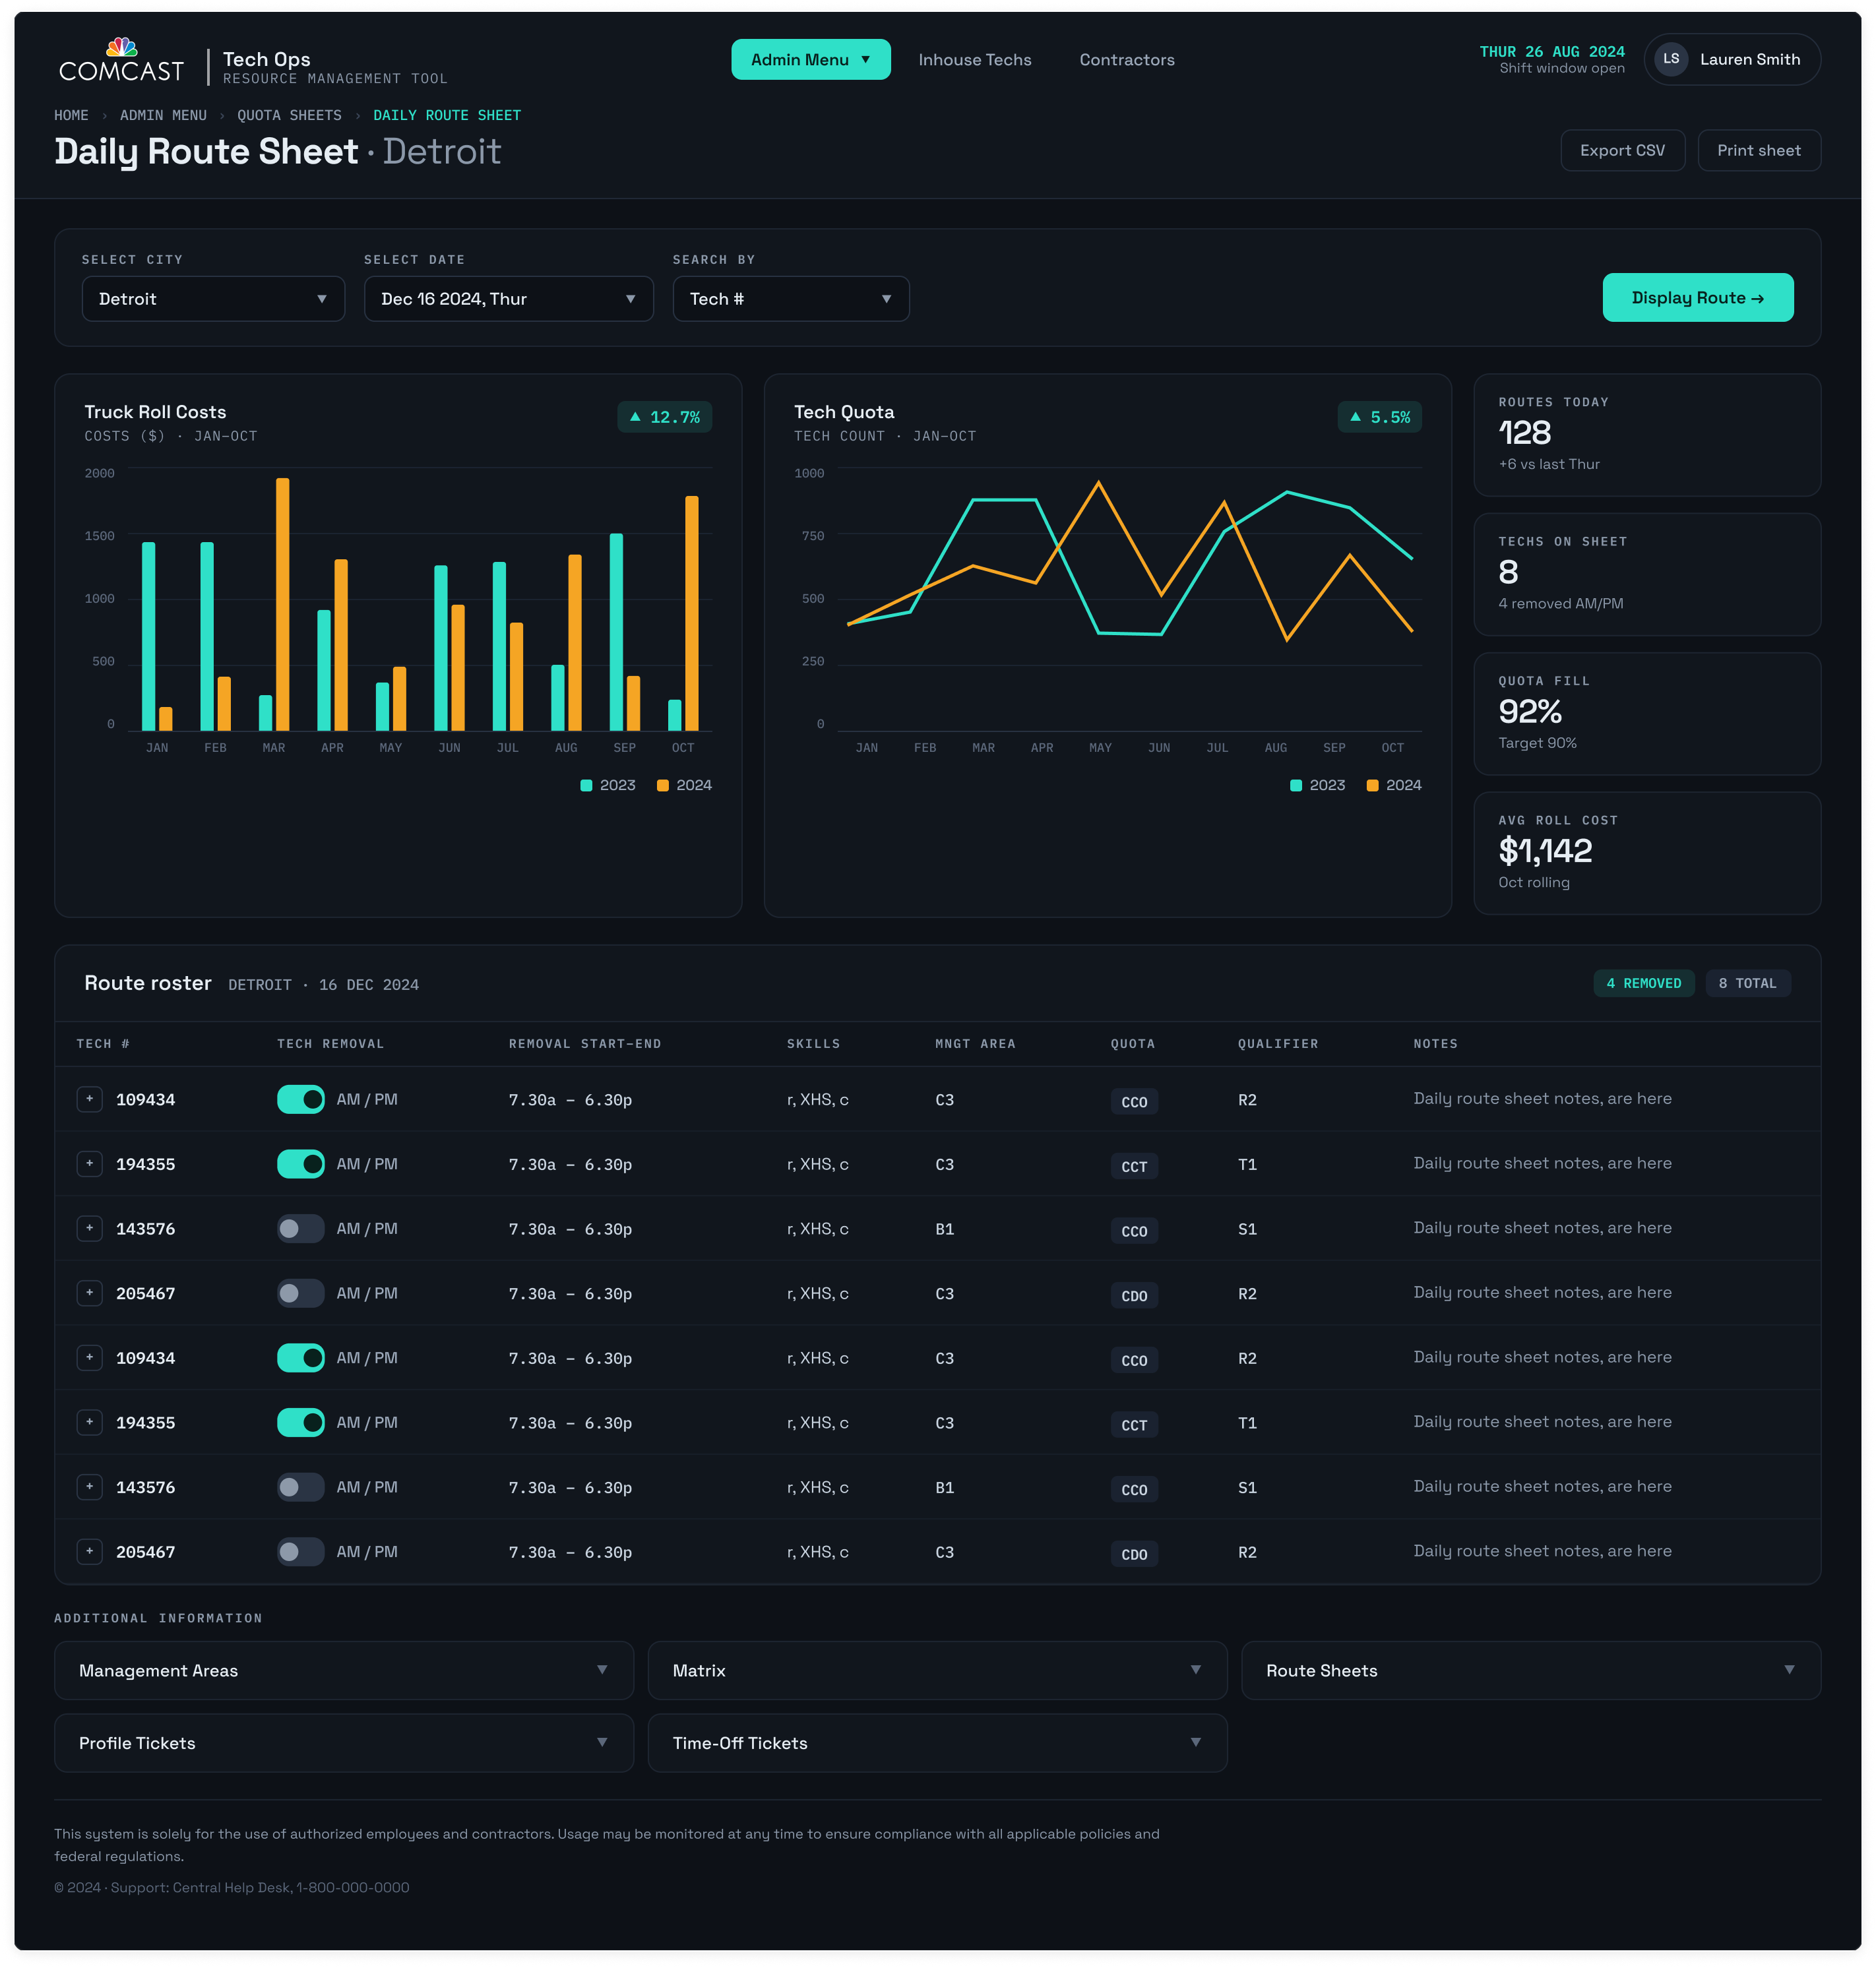Click the 2024 legend swatch in Tech Quota
Screen dimensions: 1876x1968
coord(1372,785)
